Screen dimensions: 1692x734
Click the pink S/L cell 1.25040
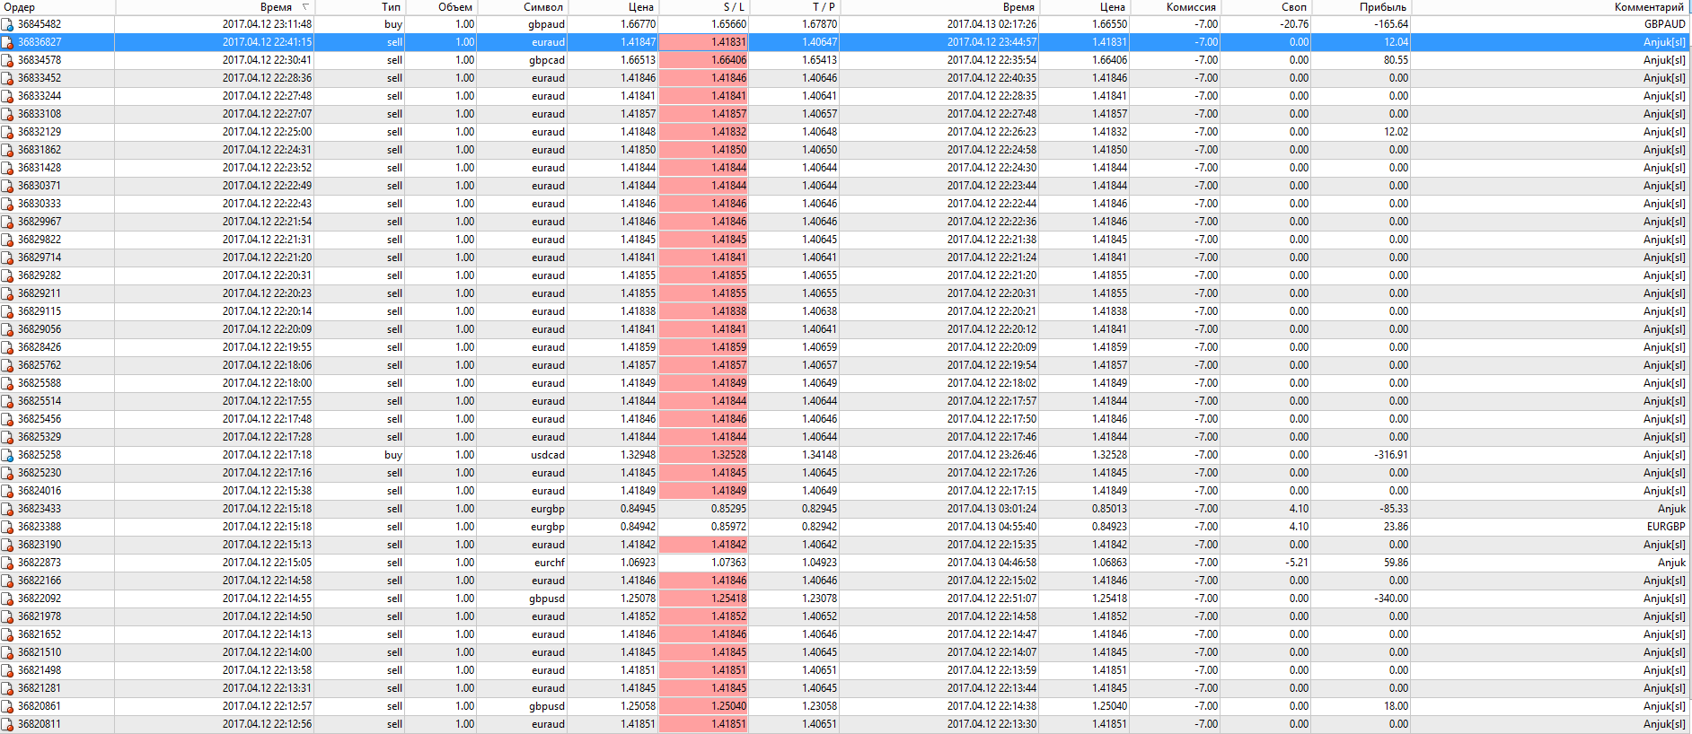click(703, 706)
